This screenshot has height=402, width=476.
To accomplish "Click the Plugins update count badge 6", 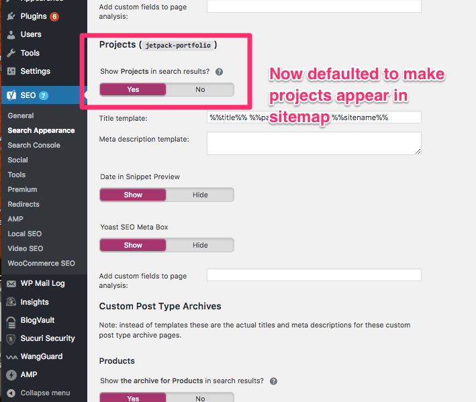I will (54, 16).
